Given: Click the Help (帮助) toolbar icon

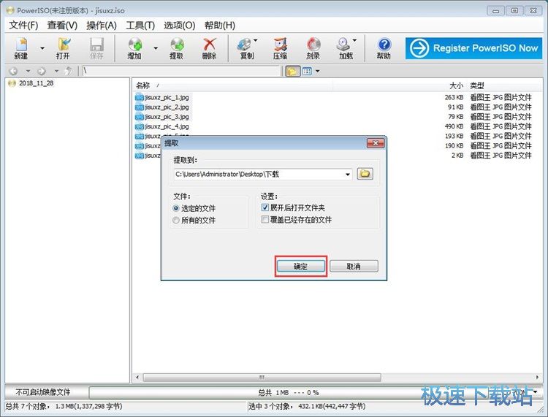Looking at the screenshot, I should click(x=384, y=48).
